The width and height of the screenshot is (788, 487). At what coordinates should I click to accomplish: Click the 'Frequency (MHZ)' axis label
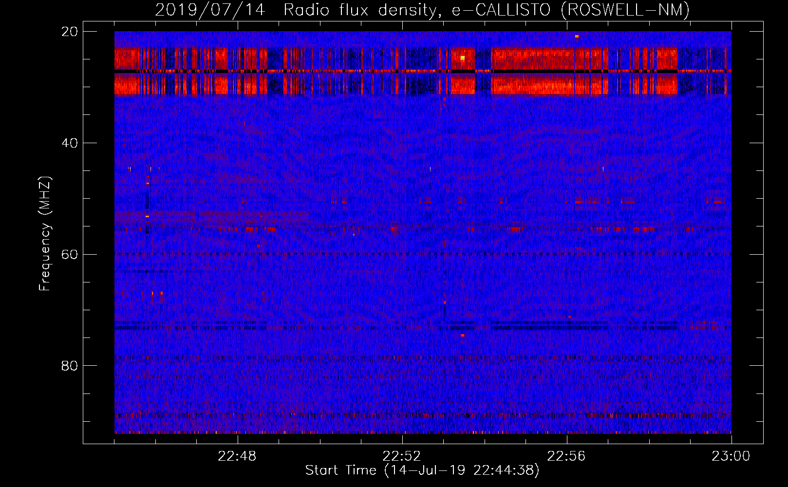(45, 234)
